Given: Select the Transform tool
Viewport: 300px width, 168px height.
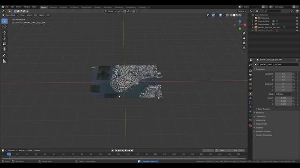Looking at the screenshot, I should pyautogui.click(x=4, y=49).
